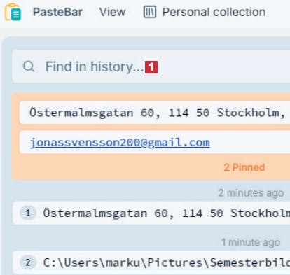Click the magnifier search icon

[x=29, y=66]
